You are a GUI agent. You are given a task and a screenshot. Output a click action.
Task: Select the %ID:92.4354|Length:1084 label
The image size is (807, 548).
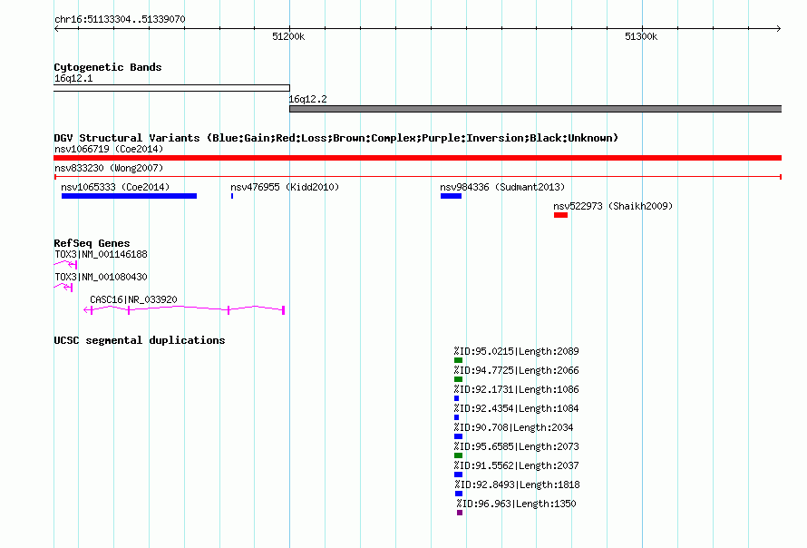516,408
